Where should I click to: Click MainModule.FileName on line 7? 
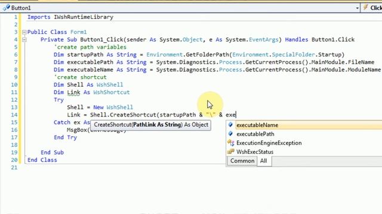343,62
